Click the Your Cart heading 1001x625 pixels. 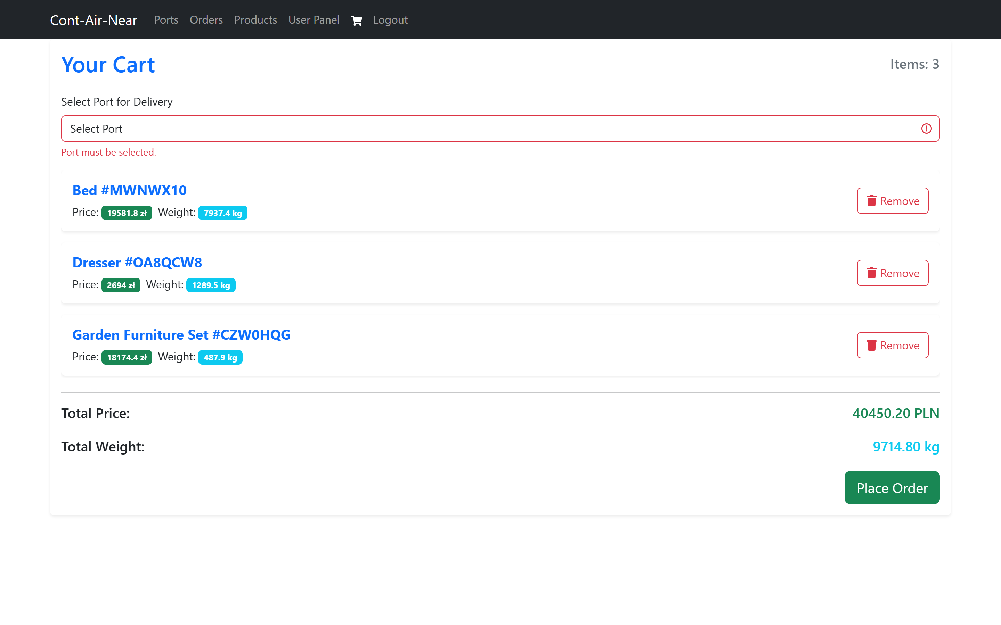pyautogui.click(x=108, y=65)
